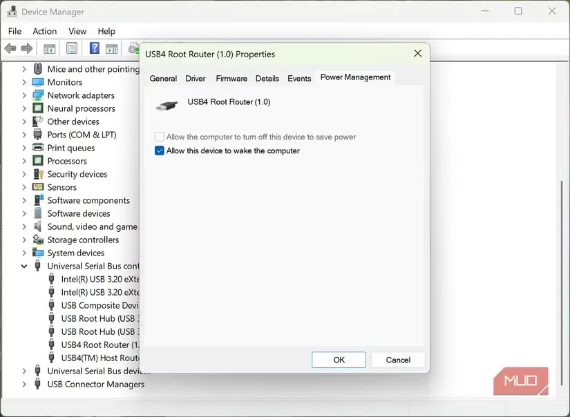Switch to the Events tab
Screen dimensions: 570x417
click(x=299, y=79)
